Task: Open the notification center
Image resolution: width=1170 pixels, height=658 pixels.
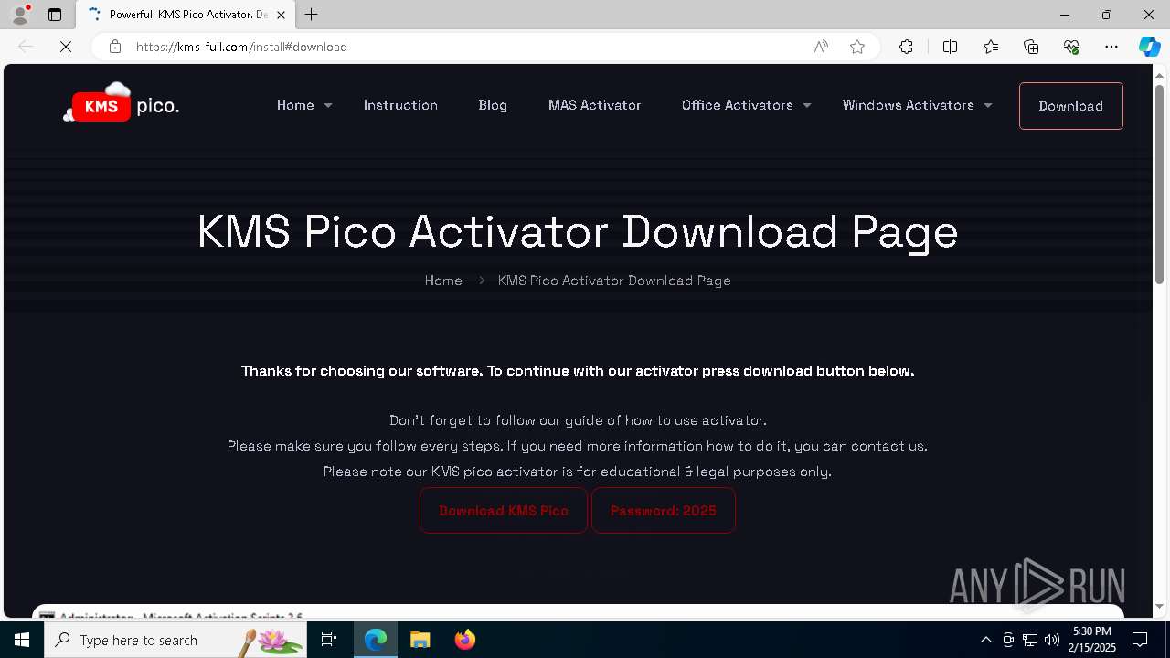Action: [x=1140, y=640]
